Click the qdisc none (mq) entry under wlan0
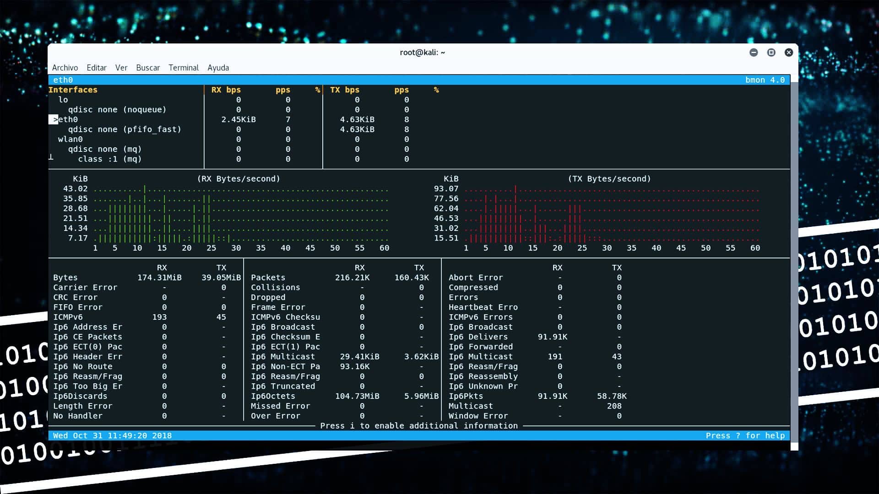 (x=105, y=149)
